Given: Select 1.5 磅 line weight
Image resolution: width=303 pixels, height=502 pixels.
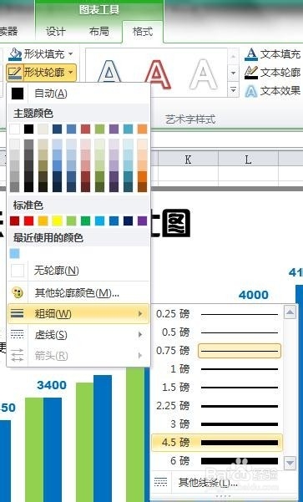Looking at the screenshot, I should pyautogui.click(x=217, y=388).
